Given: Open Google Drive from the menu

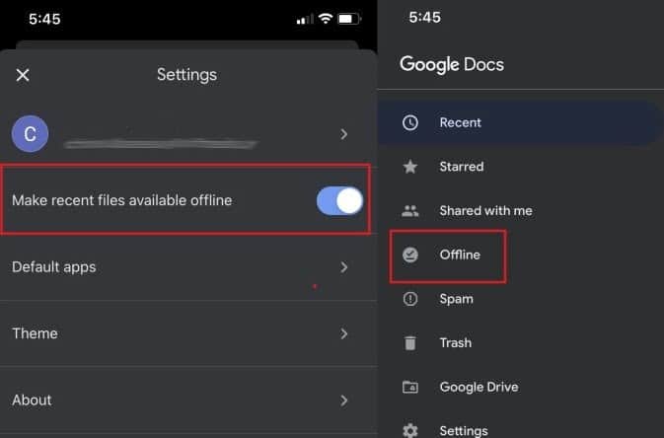Looking at the screenshot, I should [520, 387].
